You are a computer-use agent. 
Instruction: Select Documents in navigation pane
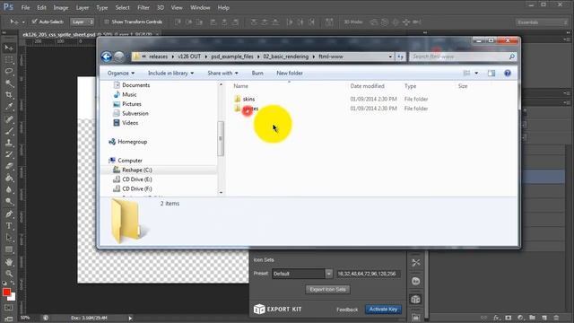click(x=135, y=85)
